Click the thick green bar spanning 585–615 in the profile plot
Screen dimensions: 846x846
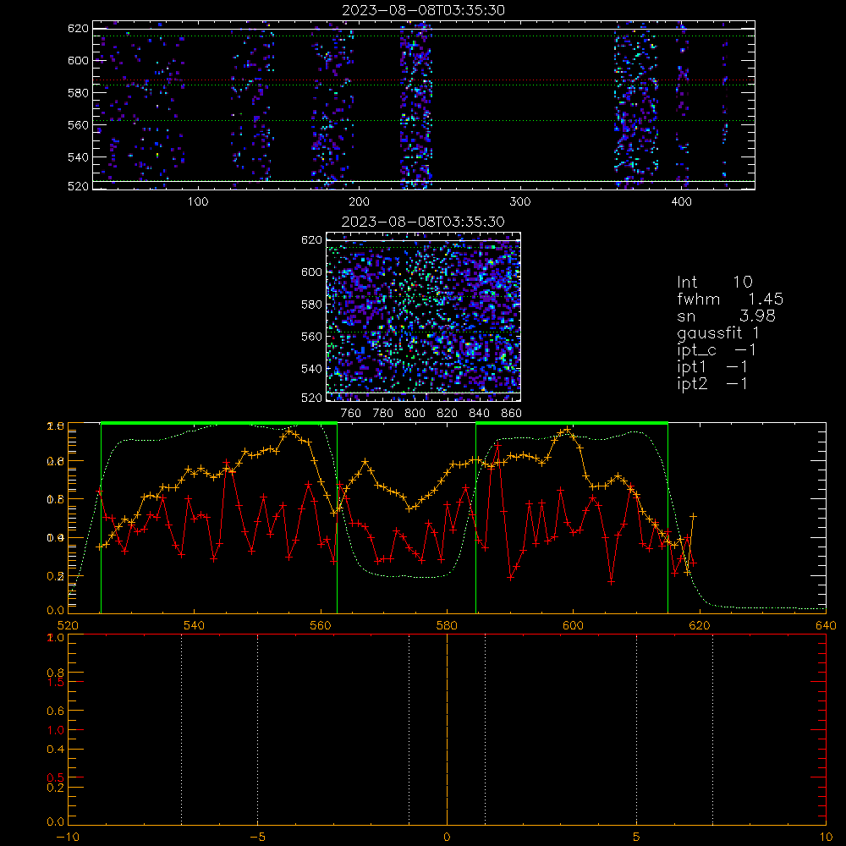click(x=572, y=423)
